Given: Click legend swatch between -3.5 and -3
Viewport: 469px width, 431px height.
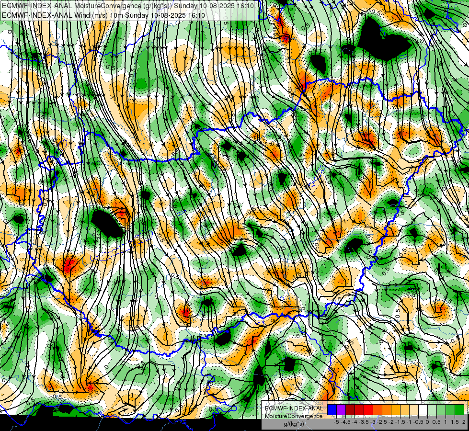Looking at the screenshot, I should point(368,409).
